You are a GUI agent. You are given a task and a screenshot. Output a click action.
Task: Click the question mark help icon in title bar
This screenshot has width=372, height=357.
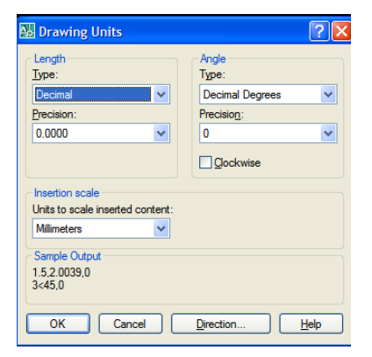click(319, 31)
